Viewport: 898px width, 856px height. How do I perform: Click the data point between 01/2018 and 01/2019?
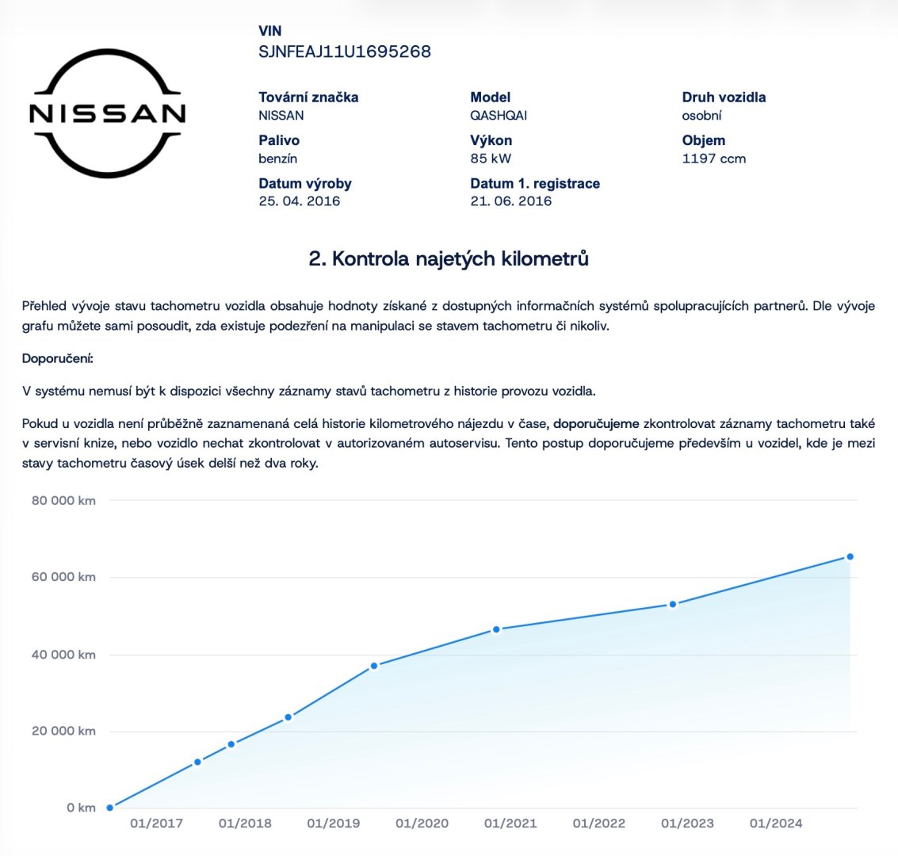tap(289, 717)
